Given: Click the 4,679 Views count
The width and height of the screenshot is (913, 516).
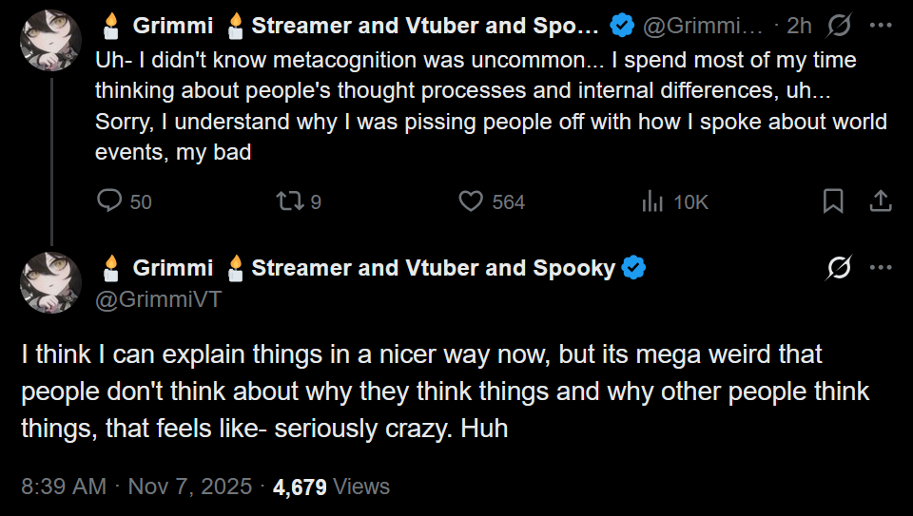Looking at the screenshot, I should click(331, 487).
